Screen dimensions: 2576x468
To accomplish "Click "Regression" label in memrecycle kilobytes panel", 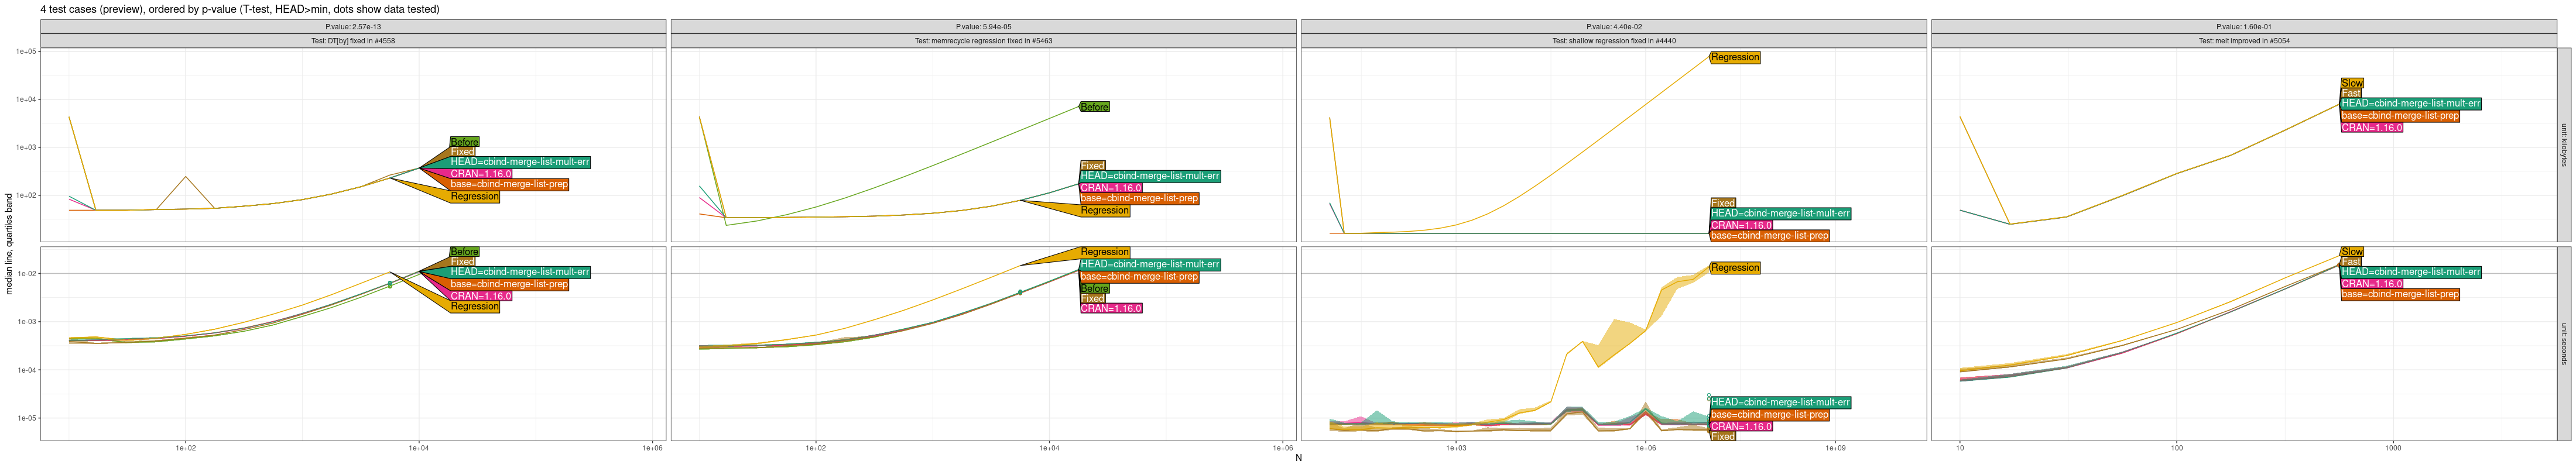I will (1105, 210).
